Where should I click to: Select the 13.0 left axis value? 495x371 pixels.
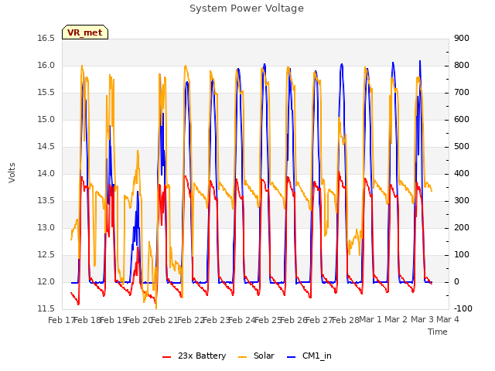[x=46, y=228]
